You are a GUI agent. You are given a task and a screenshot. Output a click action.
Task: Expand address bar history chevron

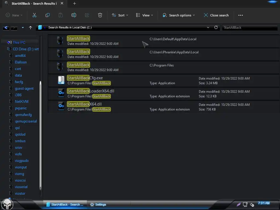coord(208,28)
